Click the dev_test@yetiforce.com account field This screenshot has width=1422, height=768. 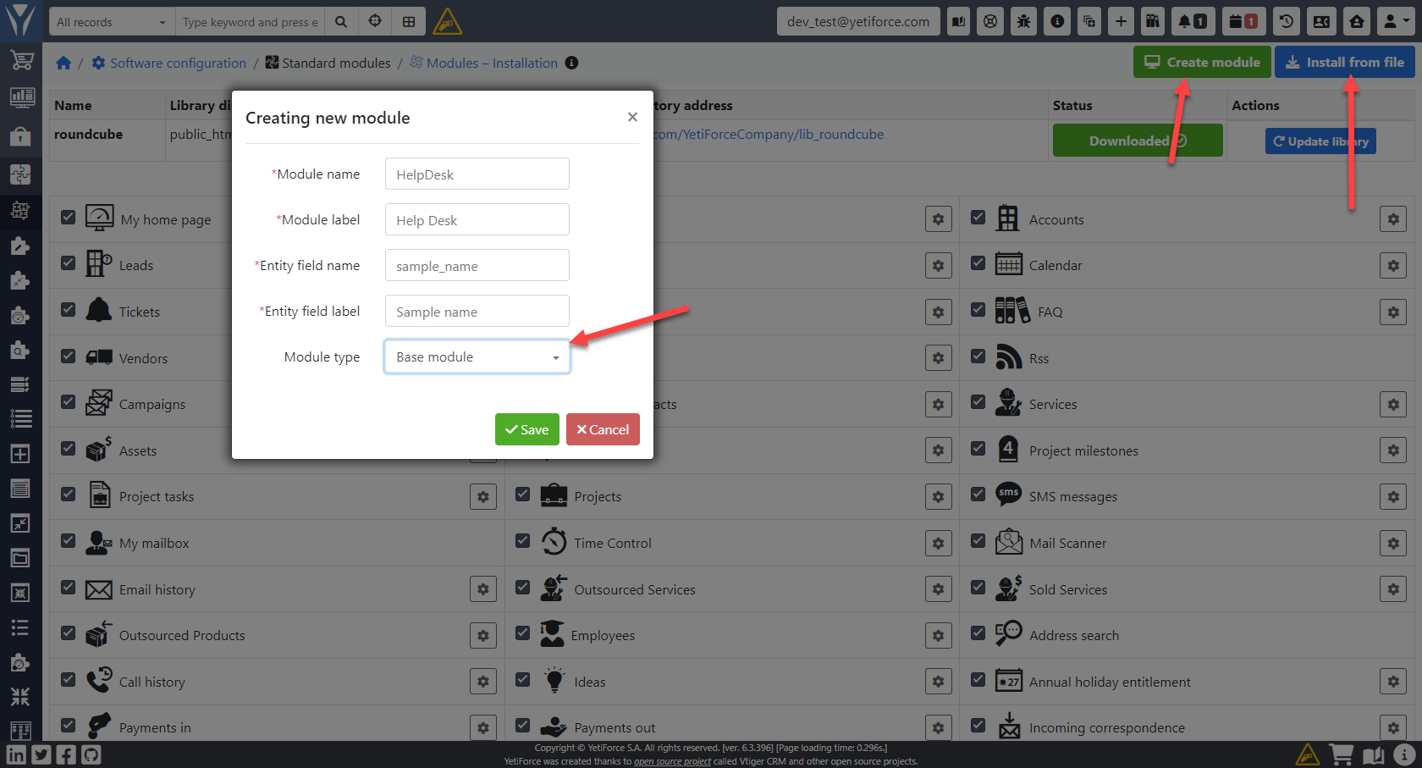858,22
